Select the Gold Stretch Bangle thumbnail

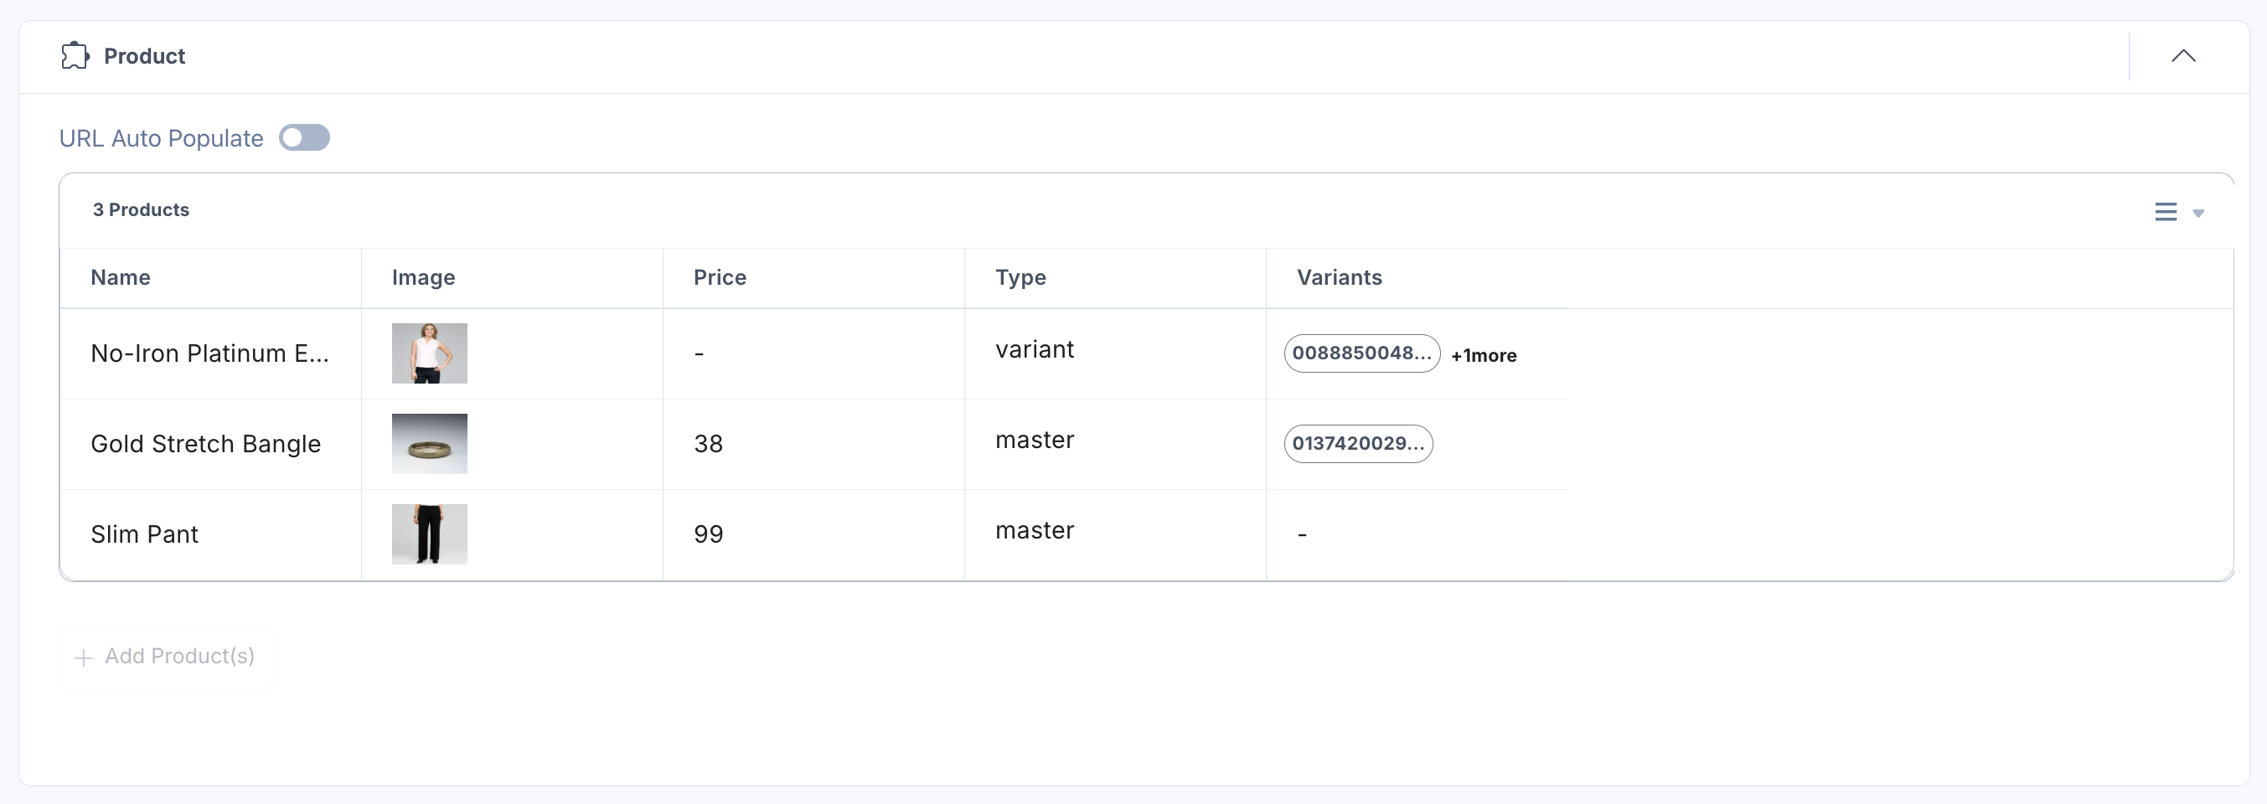pos(430,443)
